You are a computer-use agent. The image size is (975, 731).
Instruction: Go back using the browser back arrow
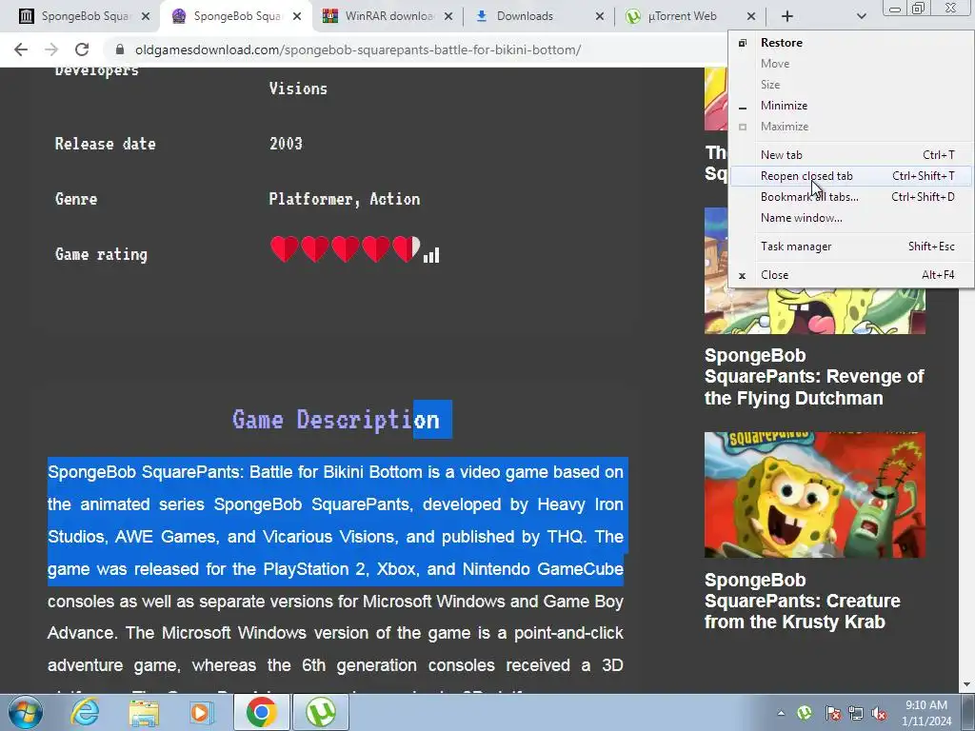pos(21,49)
